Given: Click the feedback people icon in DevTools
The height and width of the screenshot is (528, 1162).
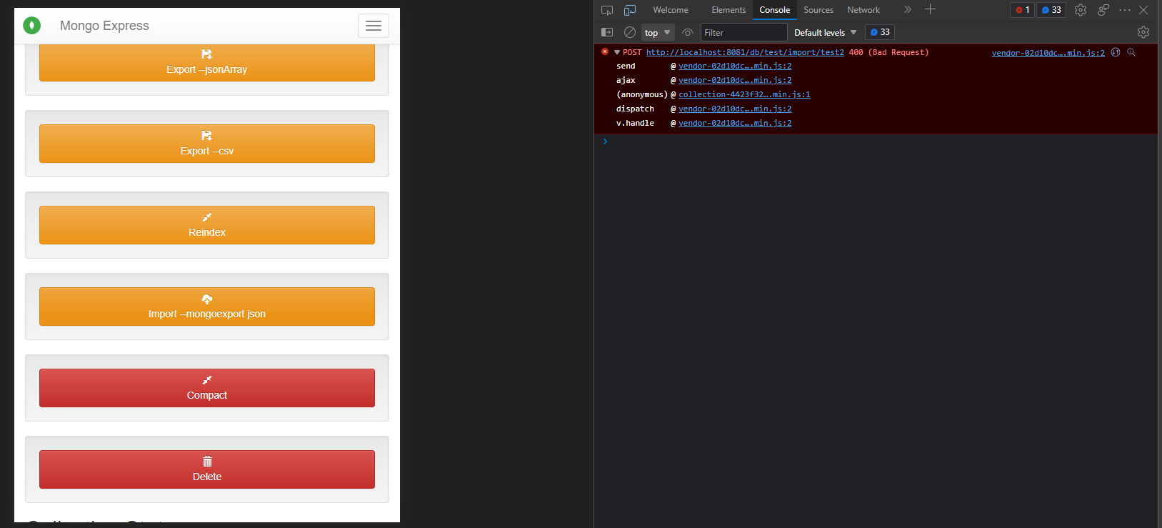Looking at the screenshot, I should coord(1103,10).
